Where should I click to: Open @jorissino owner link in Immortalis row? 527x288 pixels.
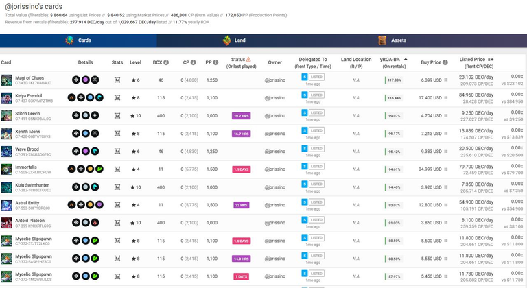275,169
